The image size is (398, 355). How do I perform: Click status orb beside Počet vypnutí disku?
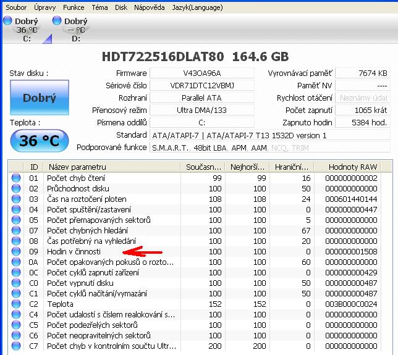pyautogui.click(x=16, y=283)
